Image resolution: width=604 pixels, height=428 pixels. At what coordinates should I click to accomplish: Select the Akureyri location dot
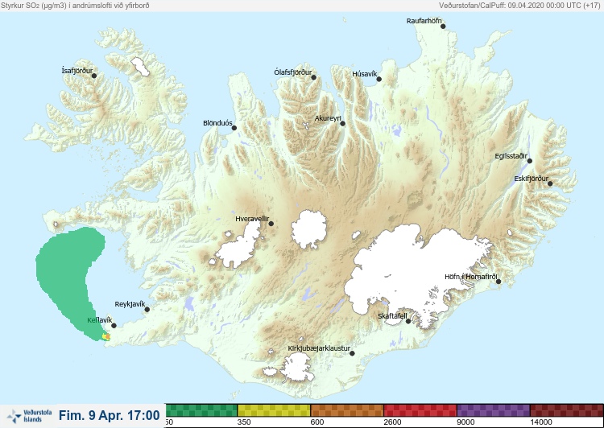[x=342, y=124]
